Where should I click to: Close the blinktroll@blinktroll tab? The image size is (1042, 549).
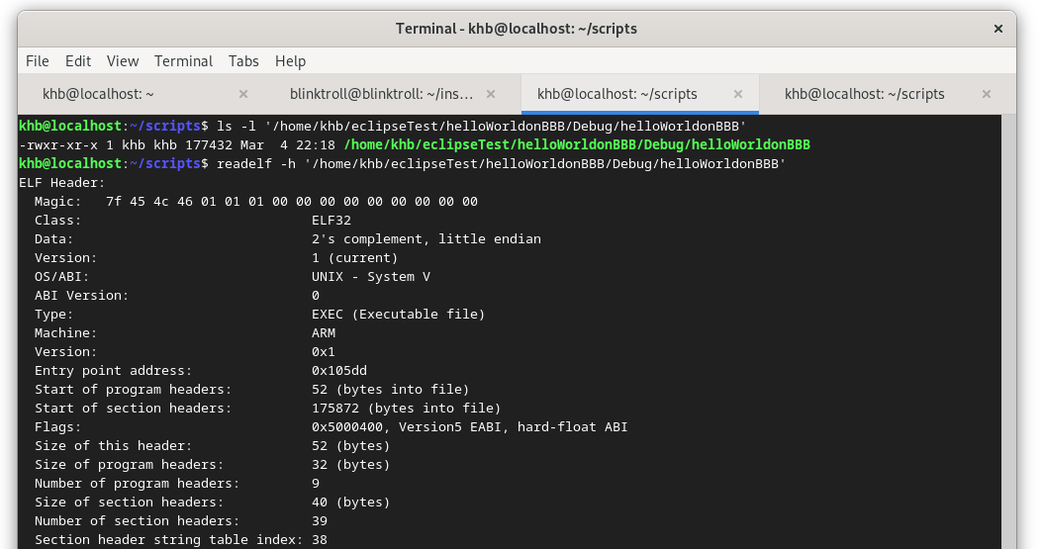pyautogui.click(x=491, y=94)
